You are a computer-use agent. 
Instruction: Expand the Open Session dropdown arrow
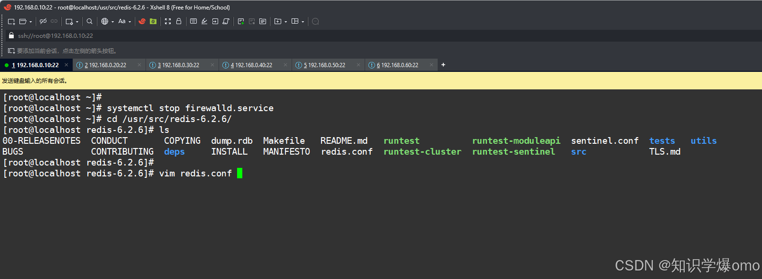(x=31, y=22)
